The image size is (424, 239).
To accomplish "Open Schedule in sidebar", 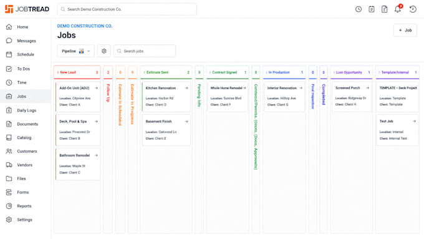I will 26,54.
